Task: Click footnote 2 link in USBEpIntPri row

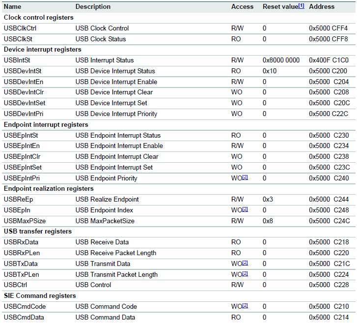Action: click(245, 177)
